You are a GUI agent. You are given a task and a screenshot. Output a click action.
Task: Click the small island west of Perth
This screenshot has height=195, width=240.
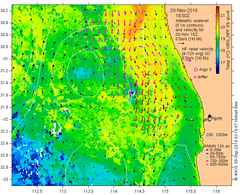(191, 119)
